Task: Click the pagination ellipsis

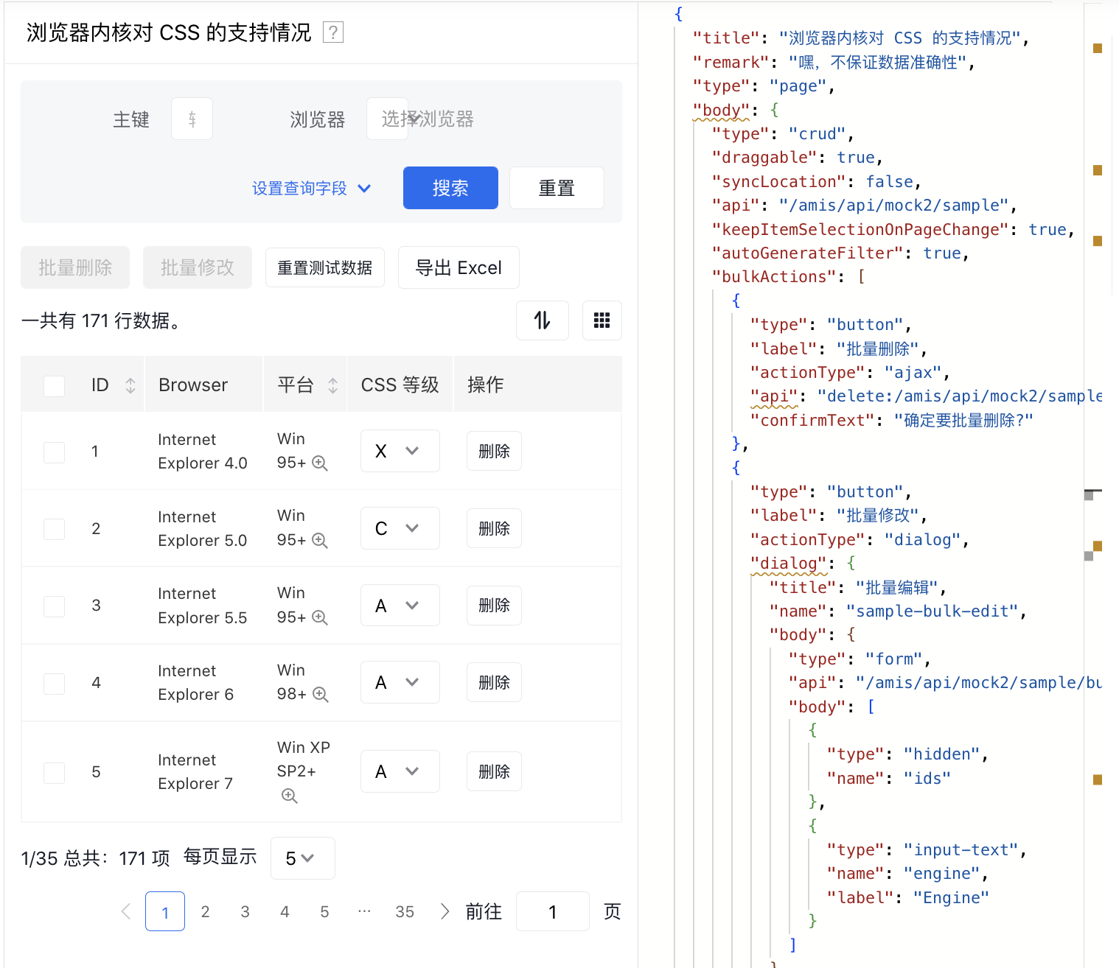Action: click(364, 912)
